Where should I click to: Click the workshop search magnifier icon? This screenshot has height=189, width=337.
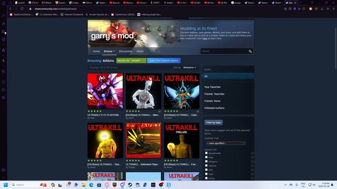(250, 51)
